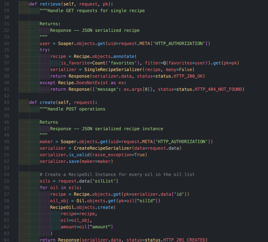Click 'filter=Q' on line 37
Screen dimensions: 268x242
click(155, 63)
